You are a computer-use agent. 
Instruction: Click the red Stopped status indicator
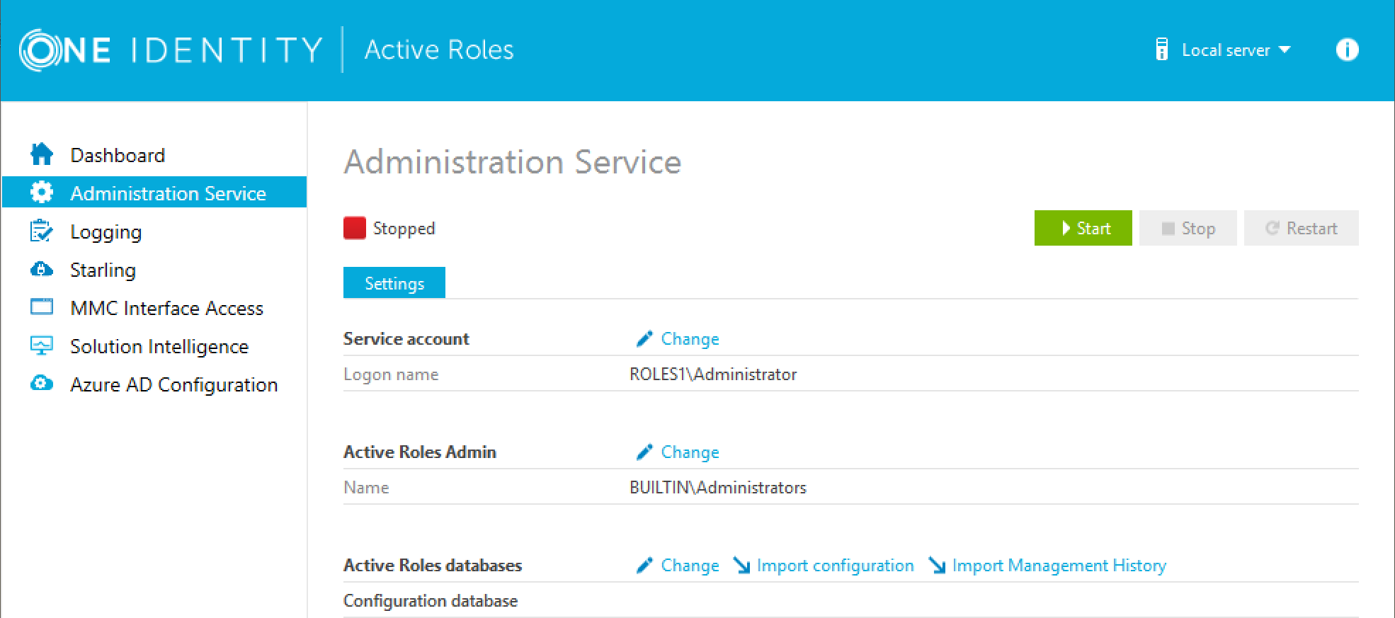355,228
